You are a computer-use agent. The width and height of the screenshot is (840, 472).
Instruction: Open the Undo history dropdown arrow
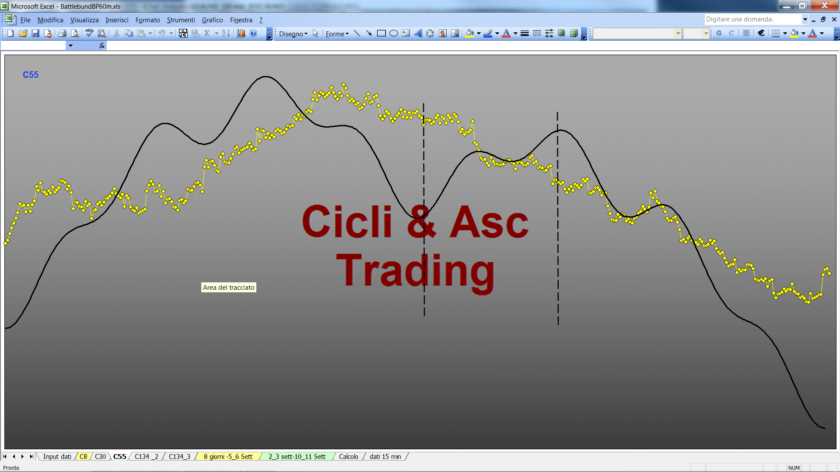click(171, 33)
